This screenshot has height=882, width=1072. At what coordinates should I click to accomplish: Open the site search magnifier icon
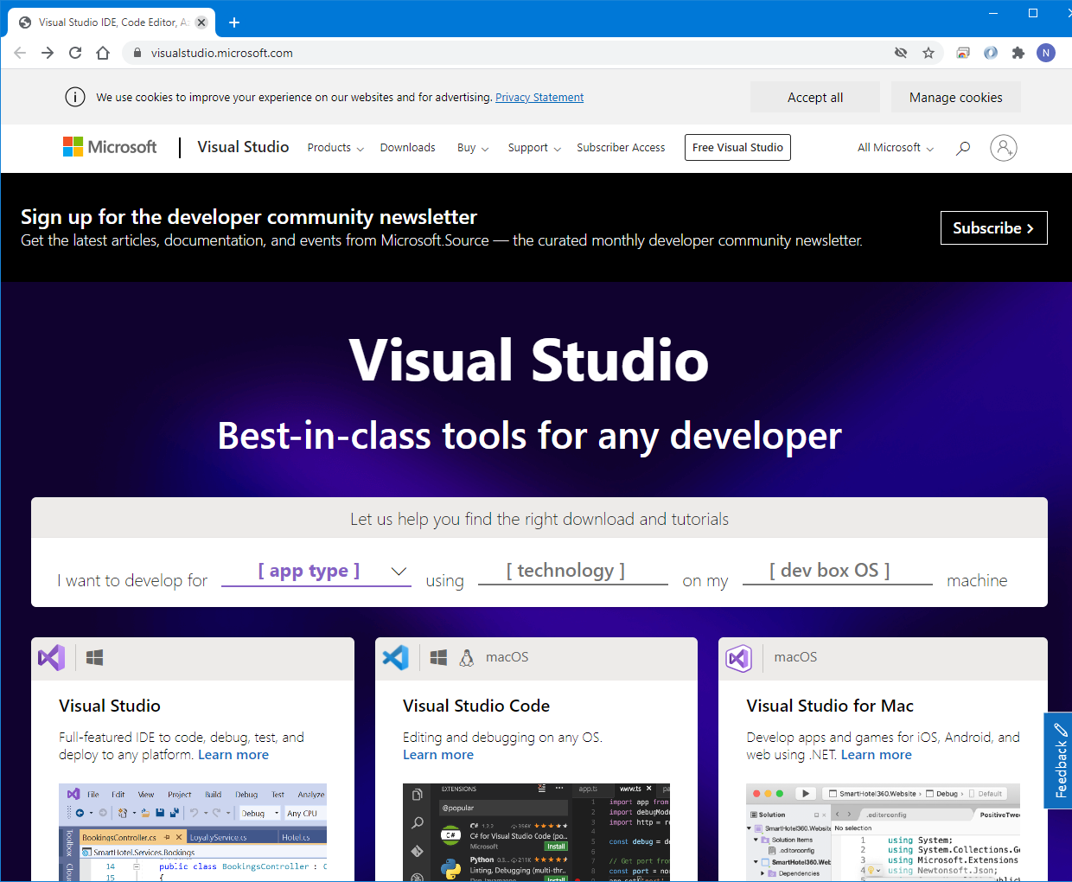pyautogui.click(x=962, y=148)
